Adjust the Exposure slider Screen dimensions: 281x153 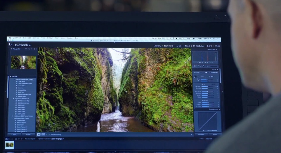(207, 86)
